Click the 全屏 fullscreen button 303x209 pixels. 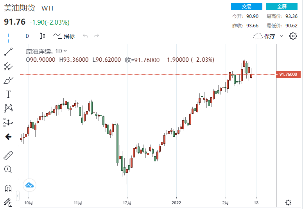(x=282, y=6)
